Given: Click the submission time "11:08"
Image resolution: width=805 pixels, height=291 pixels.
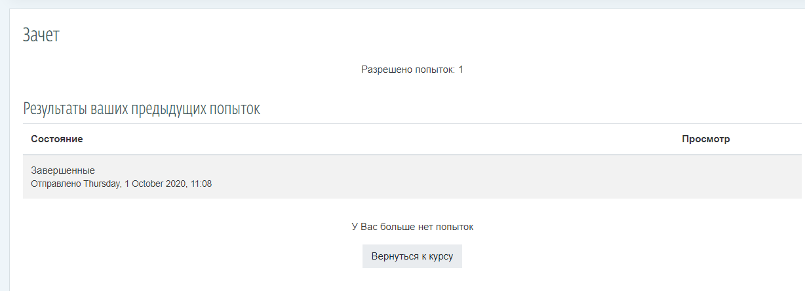Looking at the screenshot, I should pyautogui.click(x=201, y=184).
